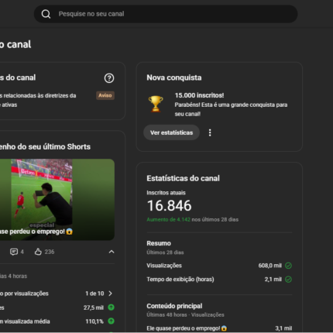Click '15.000 inscritos!' achievement title
333x333 pixels.
pyautogui.click(x=199, y=95)
